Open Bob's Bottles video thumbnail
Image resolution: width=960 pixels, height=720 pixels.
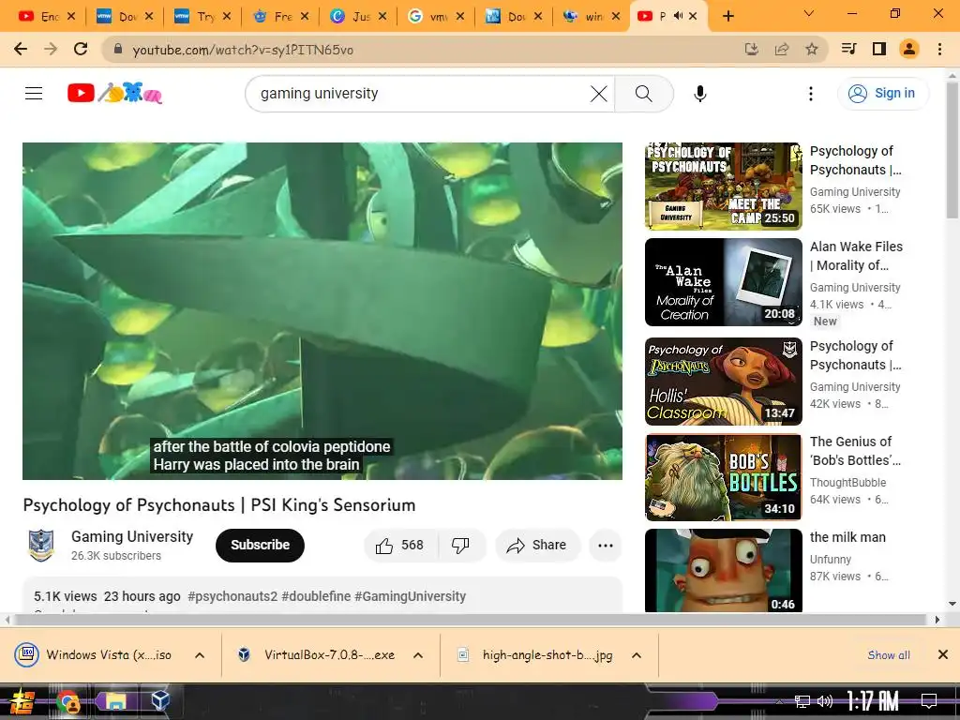pos(723,477)
